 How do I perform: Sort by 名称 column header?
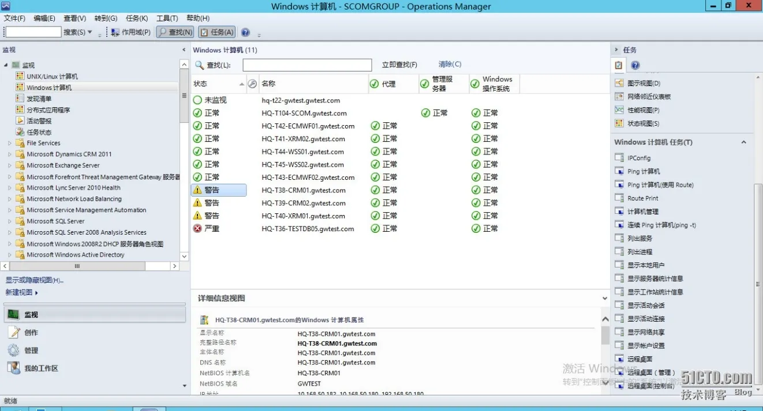(313, 84)
